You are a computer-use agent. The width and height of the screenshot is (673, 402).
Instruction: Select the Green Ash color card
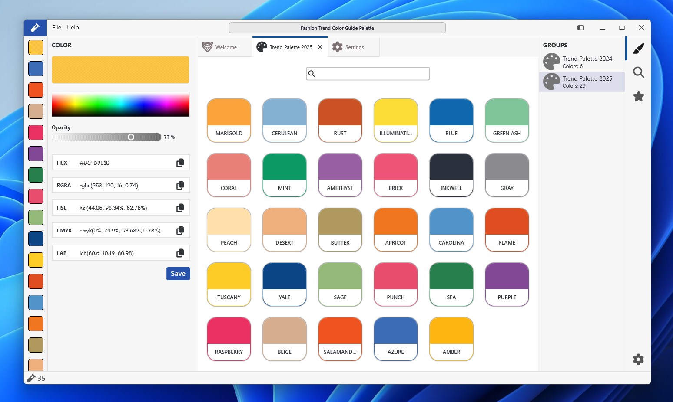(x=507, y=121)
